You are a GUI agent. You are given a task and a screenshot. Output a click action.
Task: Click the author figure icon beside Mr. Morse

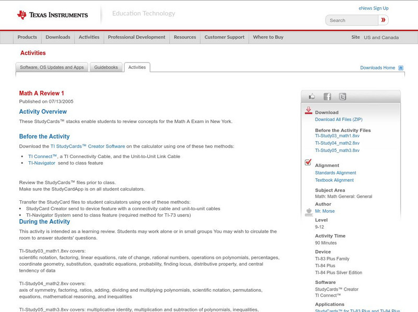coord(309,212)
